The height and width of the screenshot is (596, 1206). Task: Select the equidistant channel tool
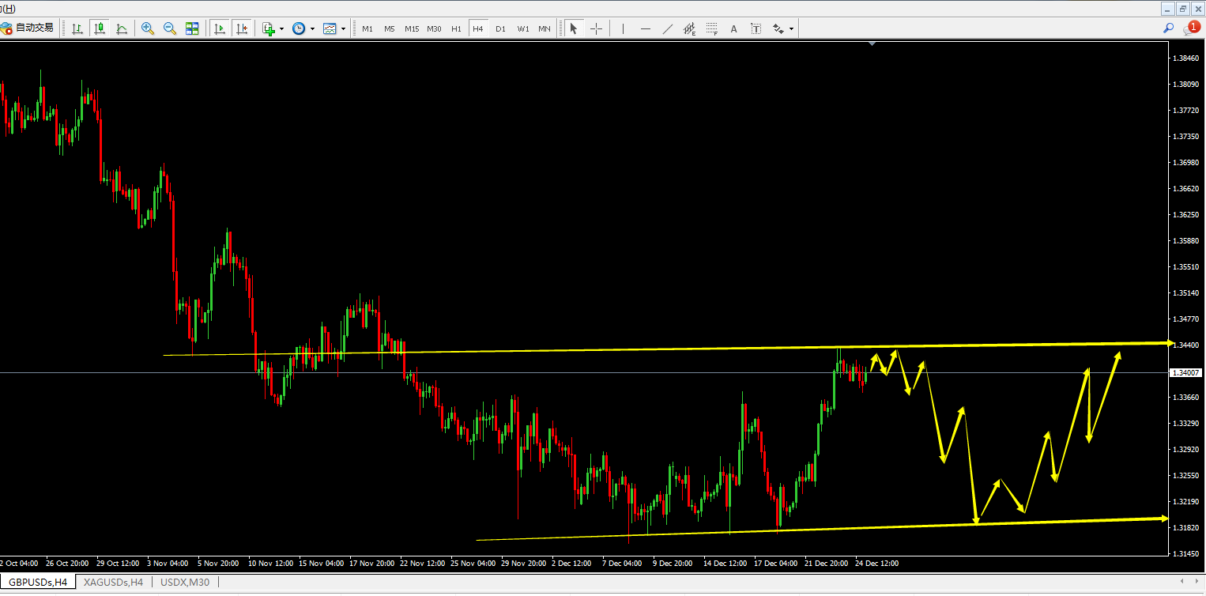[x=689, y=28]
